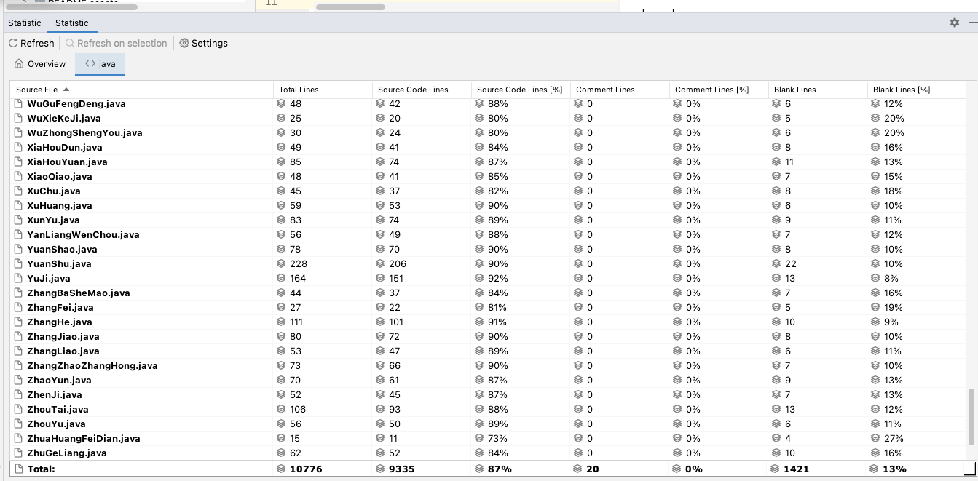Switch to the Overview tab
This screenshot has width=978, height=481.
coord(40,64)
